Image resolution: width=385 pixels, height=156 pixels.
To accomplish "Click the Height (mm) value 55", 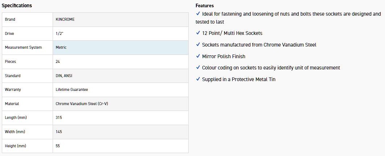I will (58, 146).
